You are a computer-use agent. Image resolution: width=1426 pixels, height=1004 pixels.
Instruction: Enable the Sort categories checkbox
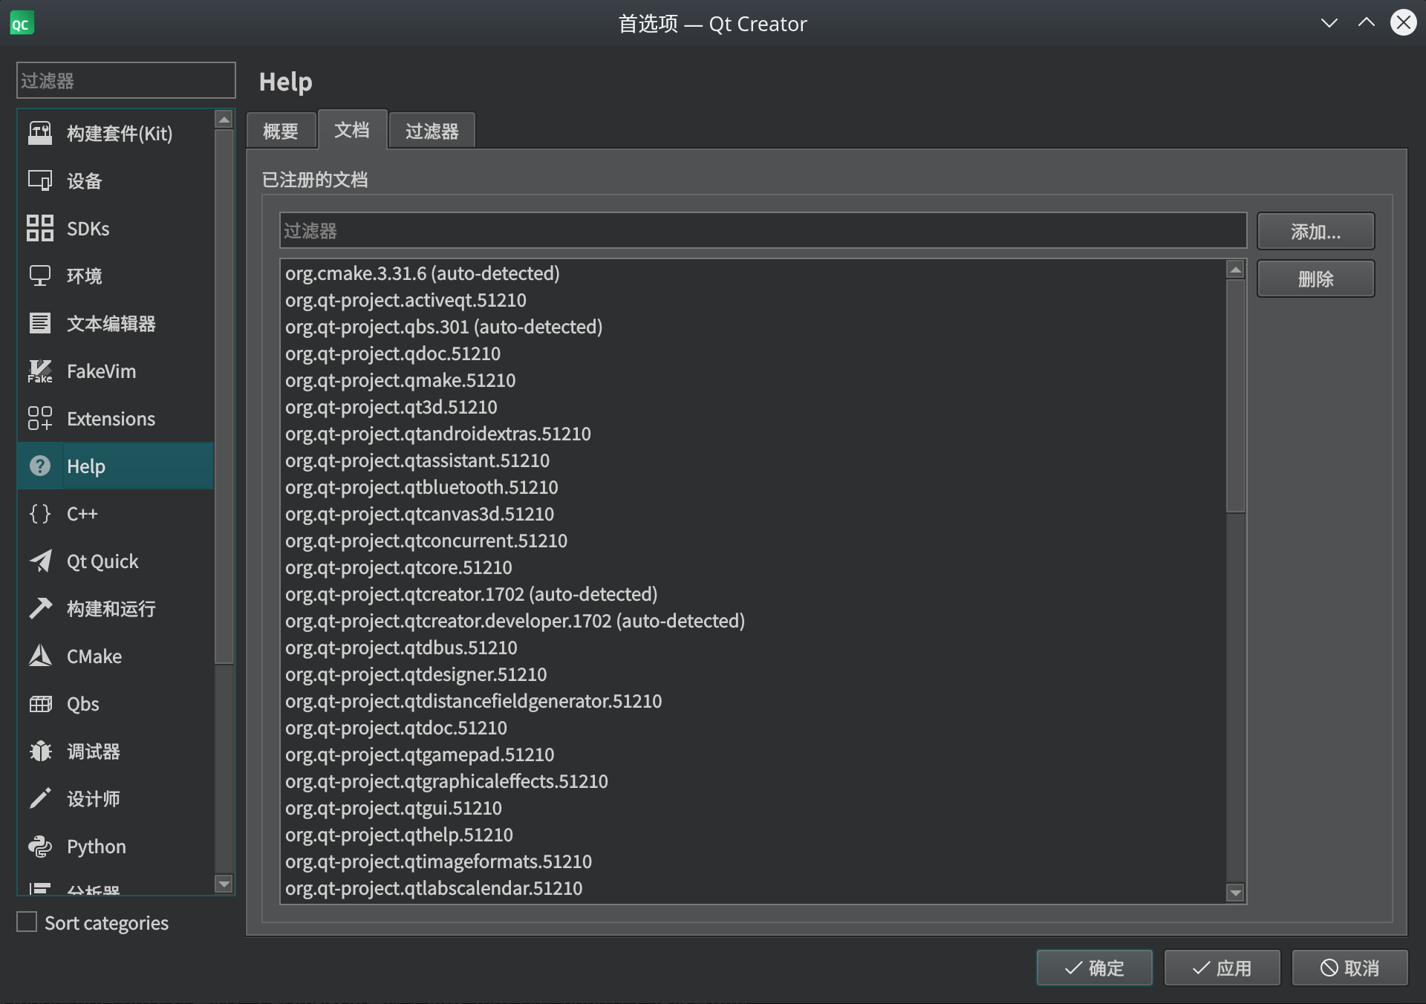click(x=27, y=922)
